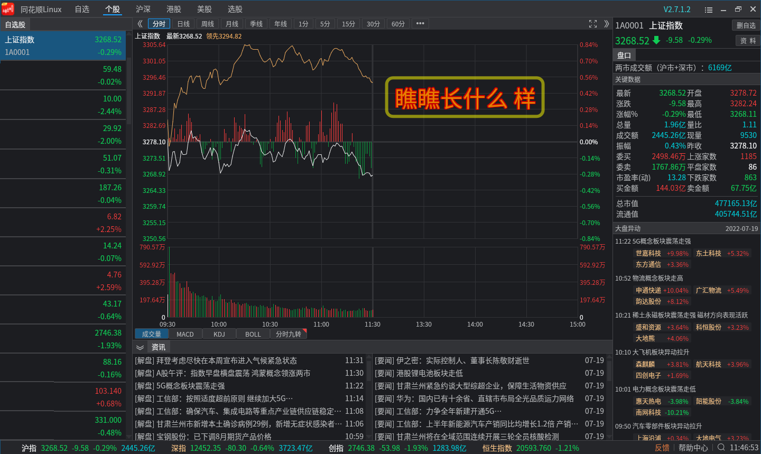The image size is (761, 454).
Task: Open the search magnifier in status bar
Action: [x=721, y=448]
